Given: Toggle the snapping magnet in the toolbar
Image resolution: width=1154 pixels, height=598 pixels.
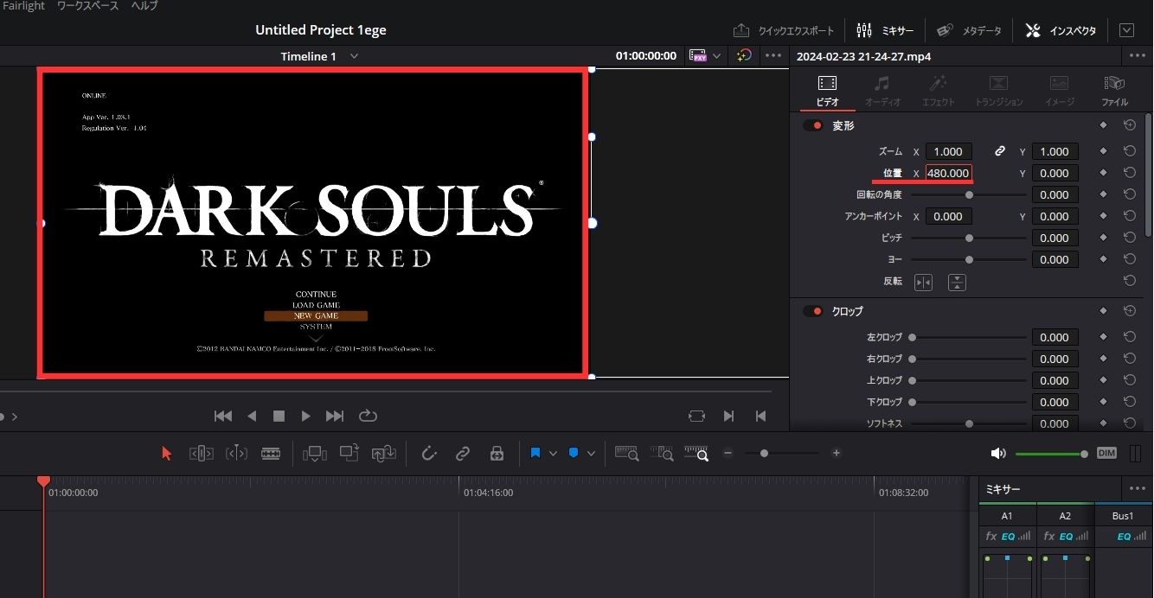Looking at the screenshot, I should (x=429, y=453).
